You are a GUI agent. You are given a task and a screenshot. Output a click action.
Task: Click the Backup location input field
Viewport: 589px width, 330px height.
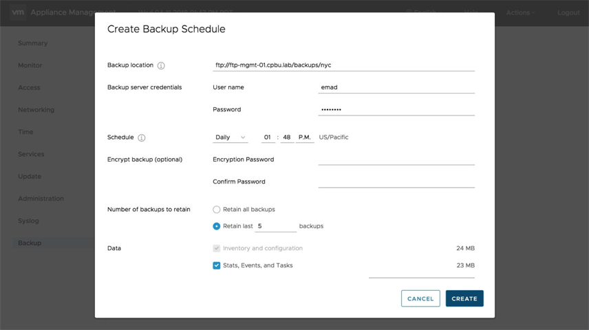coord(343,65)
